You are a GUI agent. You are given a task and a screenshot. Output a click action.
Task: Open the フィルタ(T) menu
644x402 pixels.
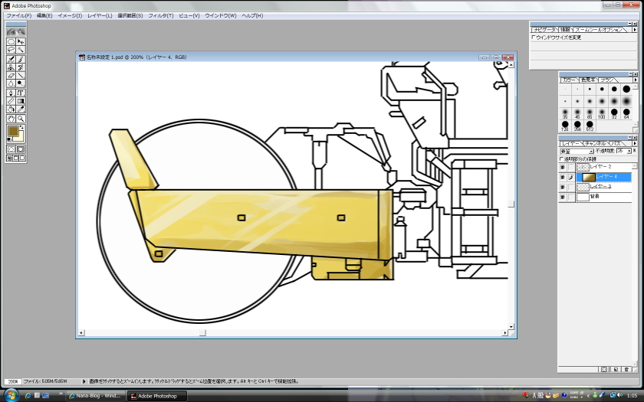pos(160,15)
